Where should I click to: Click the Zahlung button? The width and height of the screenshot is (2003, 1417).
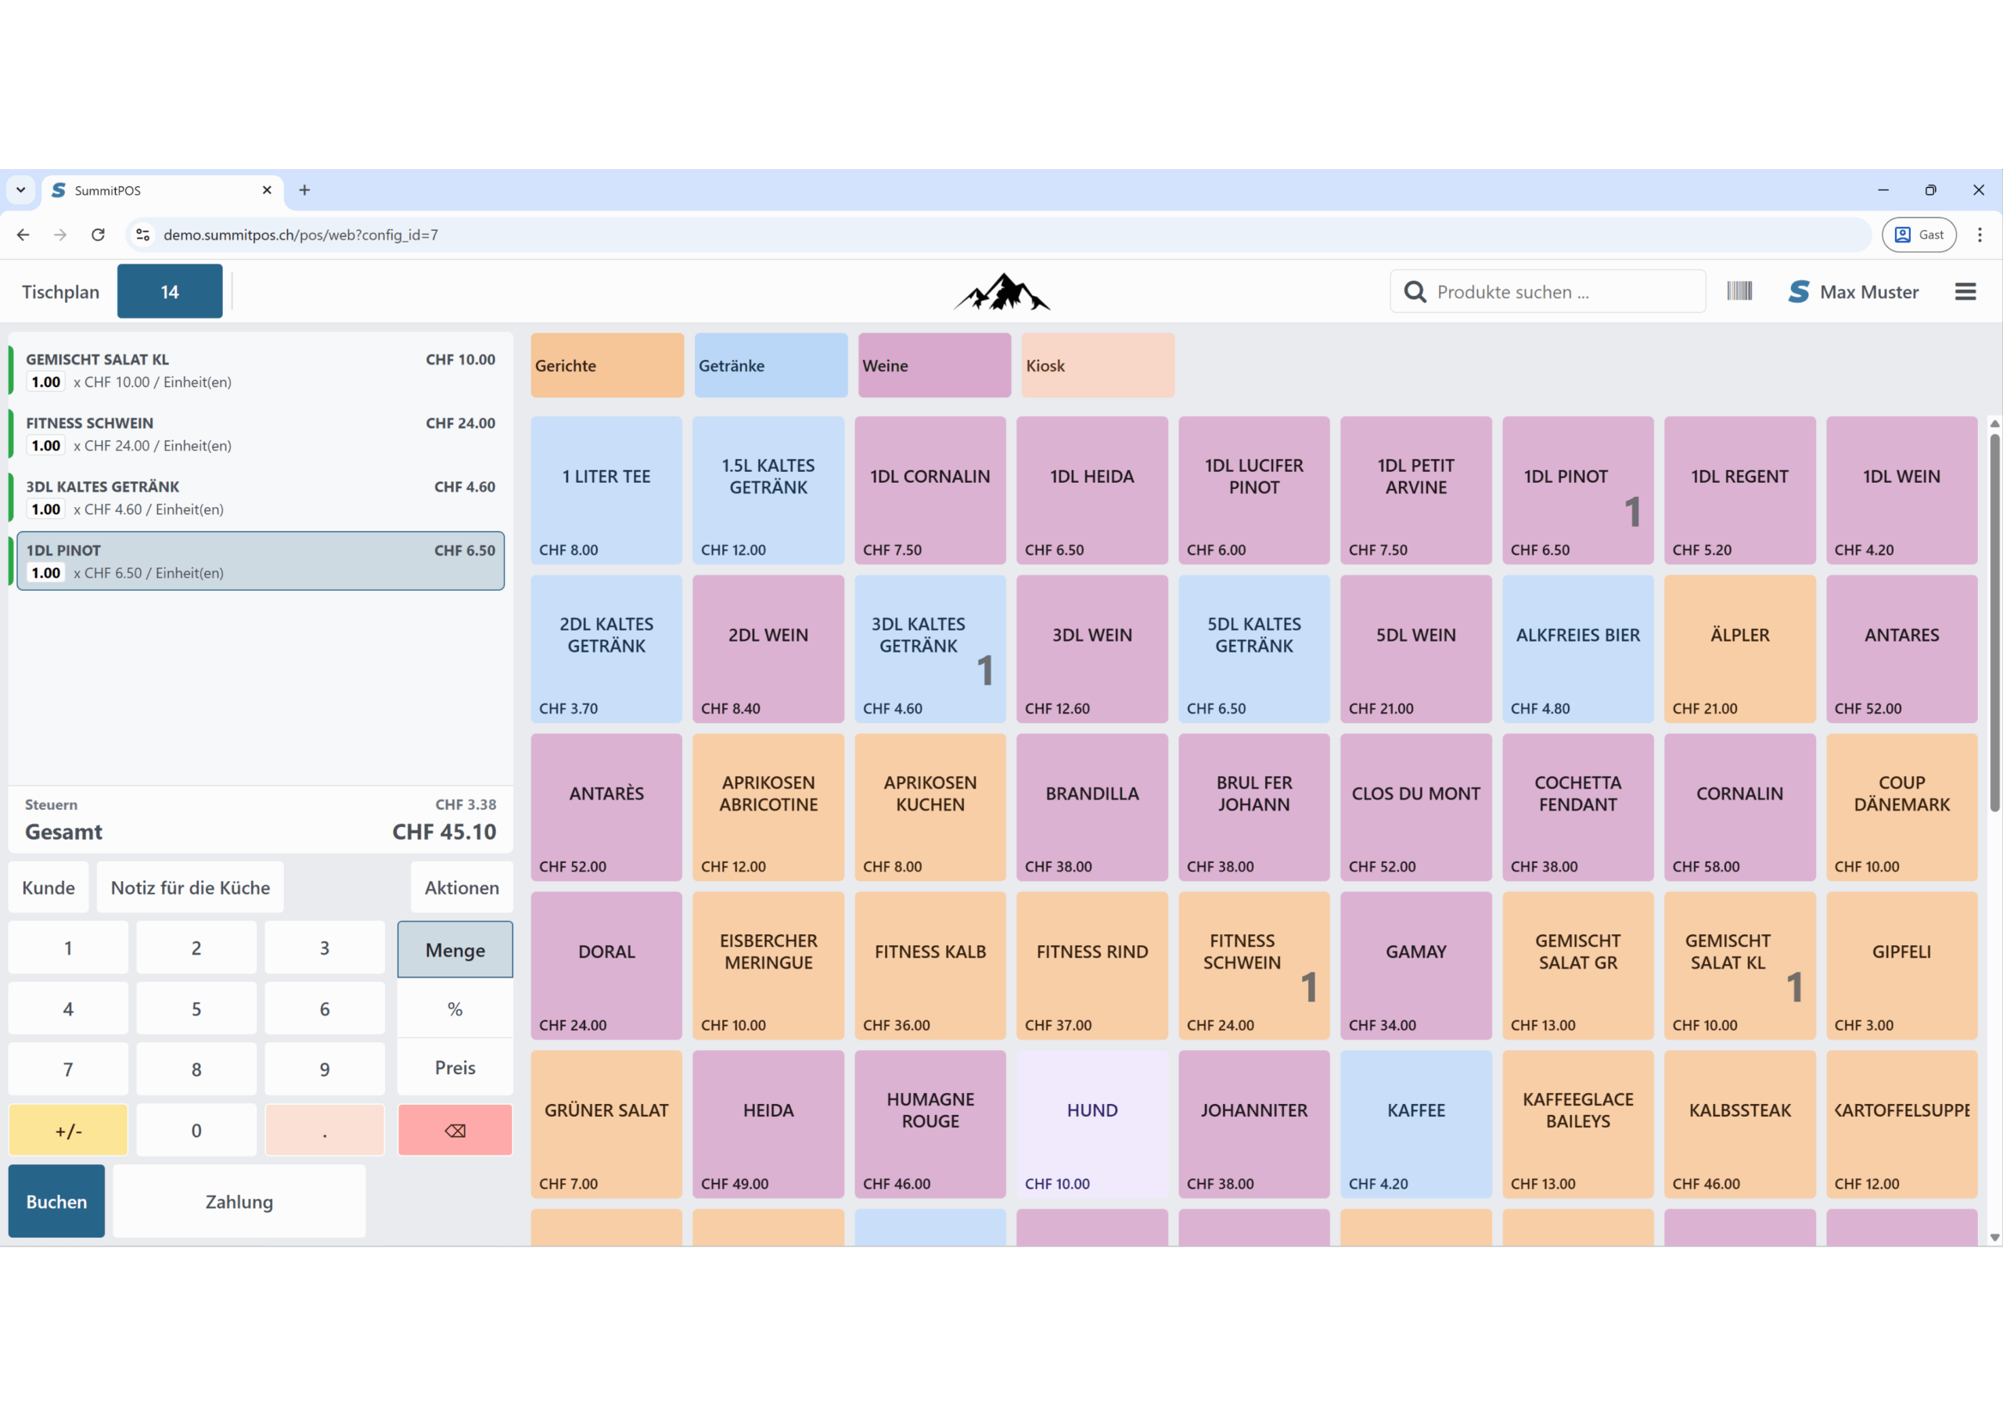(x=239, y=1202)
